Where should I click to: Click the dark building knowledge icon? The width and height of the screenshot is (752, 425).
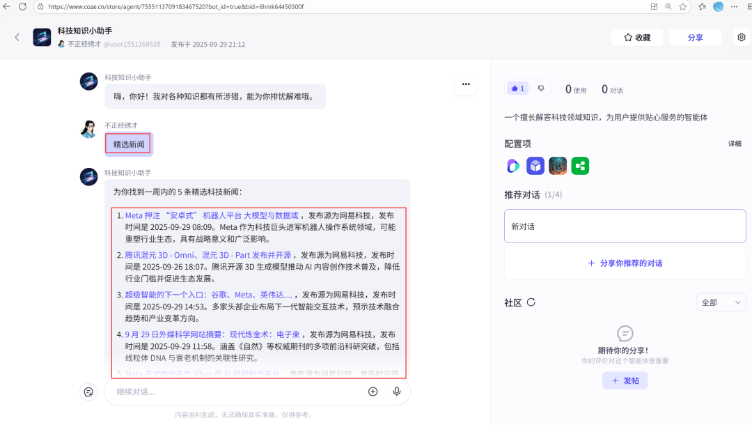point(558,166)
